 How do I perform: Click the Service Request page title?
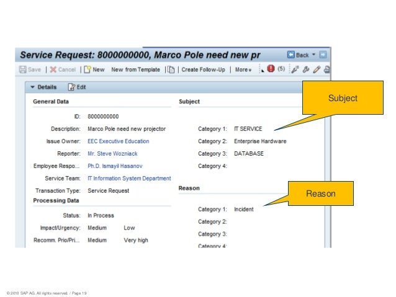click(x=140, y=55)
